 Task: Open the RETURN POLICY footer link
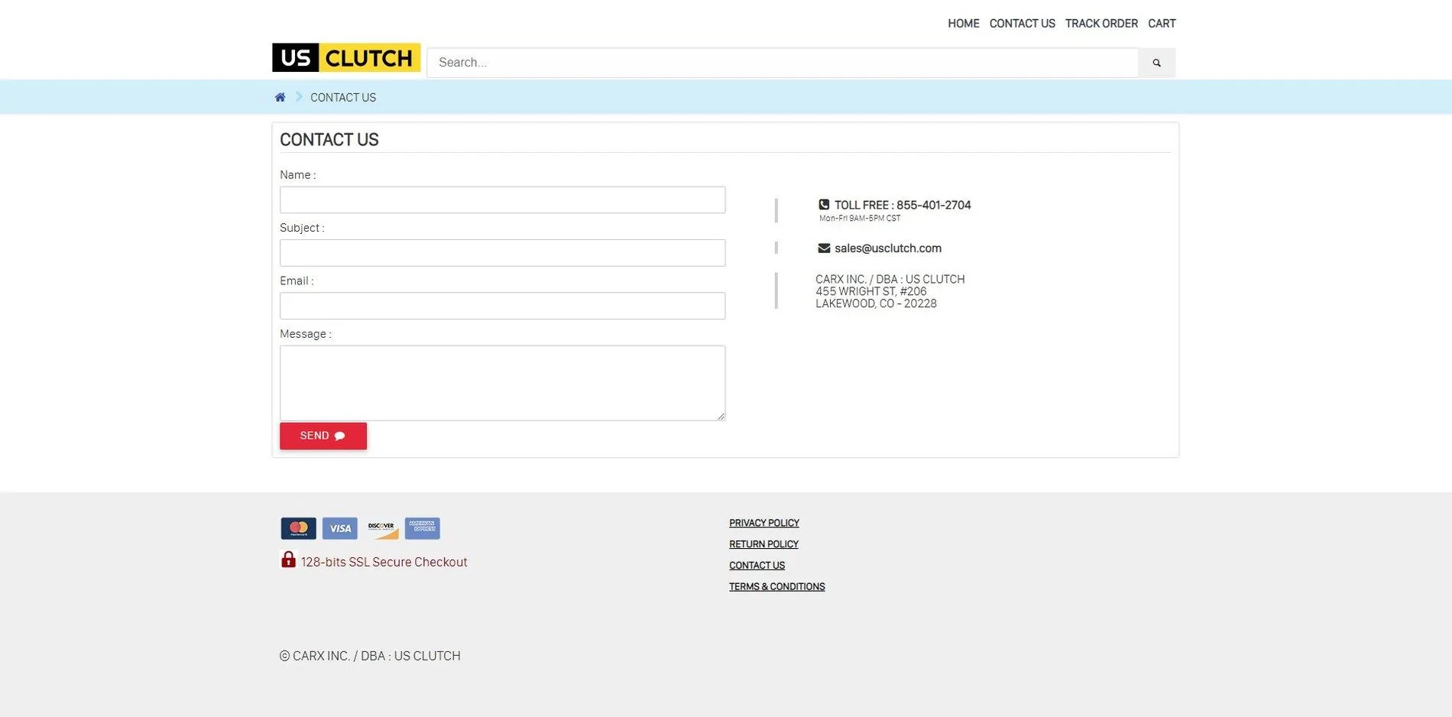point(763,544)
